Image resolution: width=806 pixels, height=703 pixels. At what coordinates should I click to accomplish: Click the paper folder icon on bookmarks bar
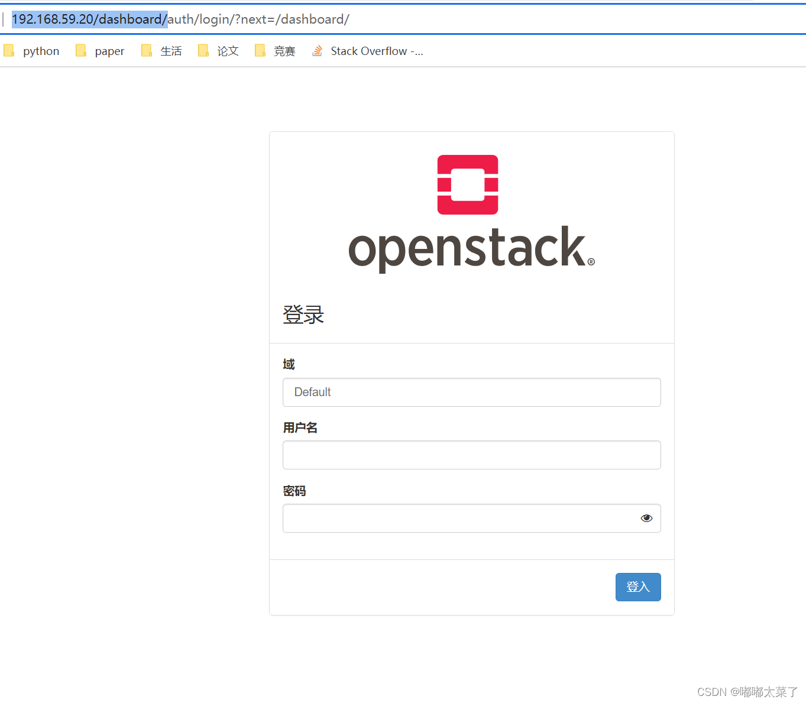tap(81, 50)
